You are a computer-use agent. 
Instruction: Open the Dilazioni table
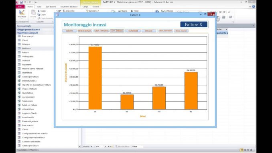(26, 44)
